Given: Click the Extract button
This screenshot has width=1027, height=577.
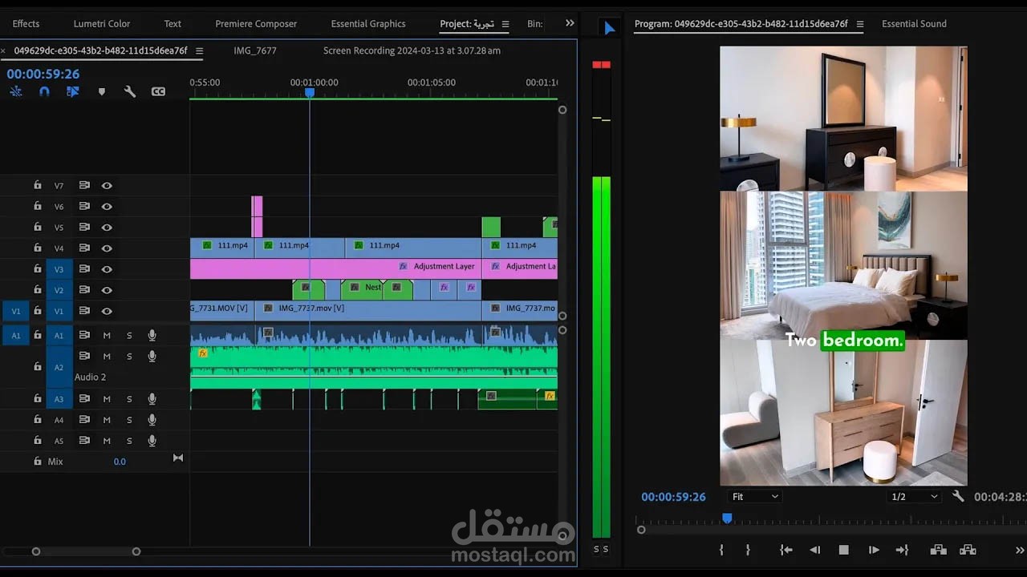Looking at the screenshot, I should [x=968, y=550].
